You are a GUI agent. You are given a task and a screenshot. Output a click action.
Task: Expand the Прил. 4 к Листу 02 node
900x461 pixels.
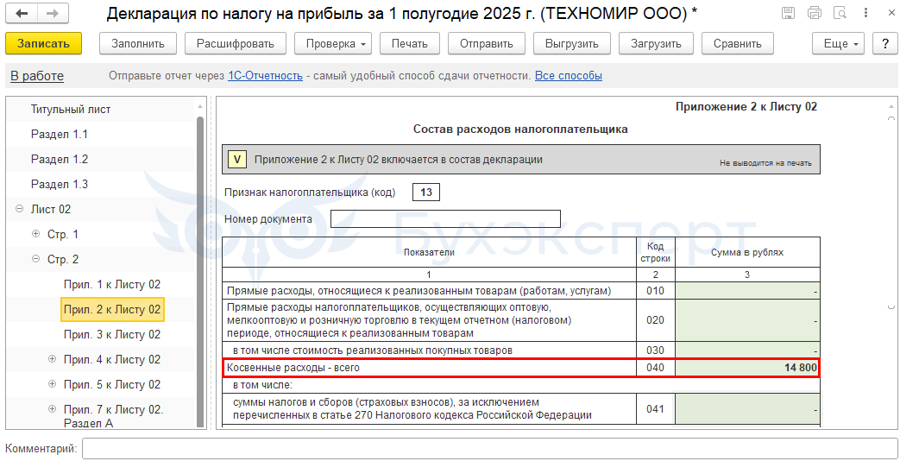53,359
